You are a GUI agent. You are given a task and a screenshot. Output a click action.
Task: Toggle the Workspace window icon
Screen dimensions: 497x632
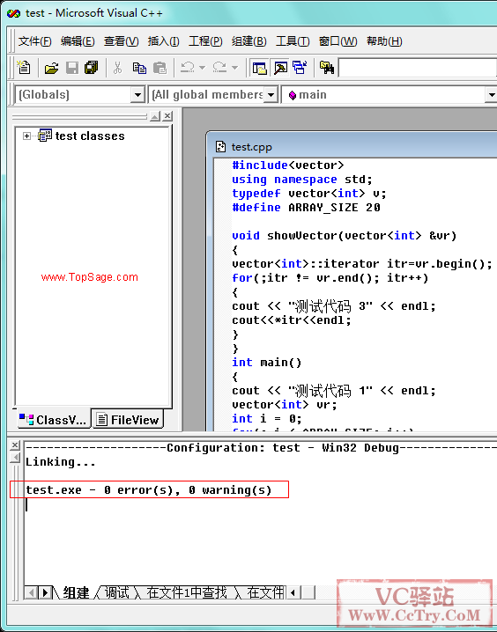259,68
